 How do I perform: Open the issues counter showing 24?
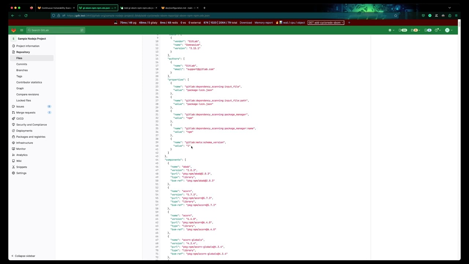pyautogui.click(x=403, y=30)
